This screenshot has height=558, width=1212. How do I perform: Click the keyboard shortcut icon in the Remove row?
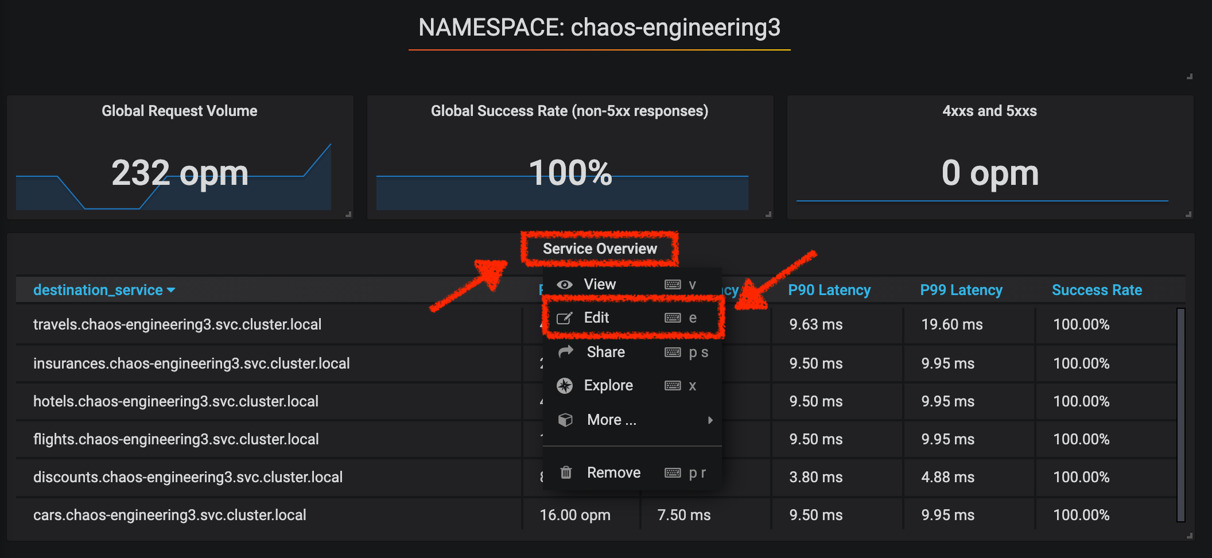[673, 473]
